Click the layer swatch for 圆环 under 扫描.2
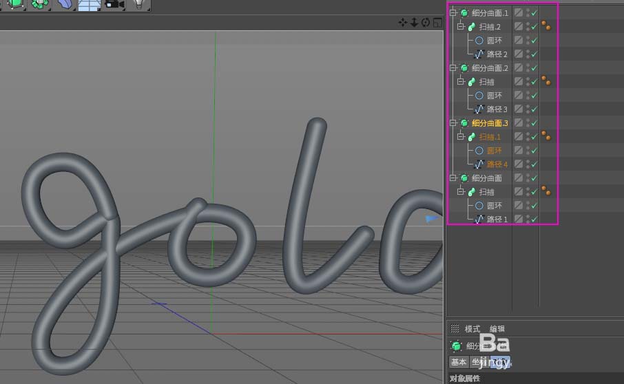The image size is (624, 384). tap(518, 41)
